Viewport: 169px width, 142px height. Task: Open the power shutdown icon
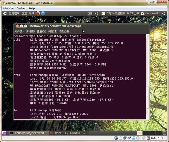pyautogui.click(x=164, y=14)
